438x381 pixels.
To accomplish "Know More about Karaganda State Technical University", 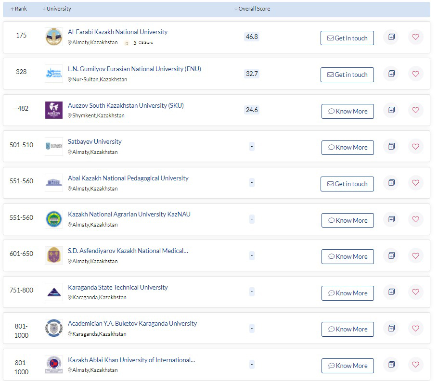I will click(x=348, y=293).
